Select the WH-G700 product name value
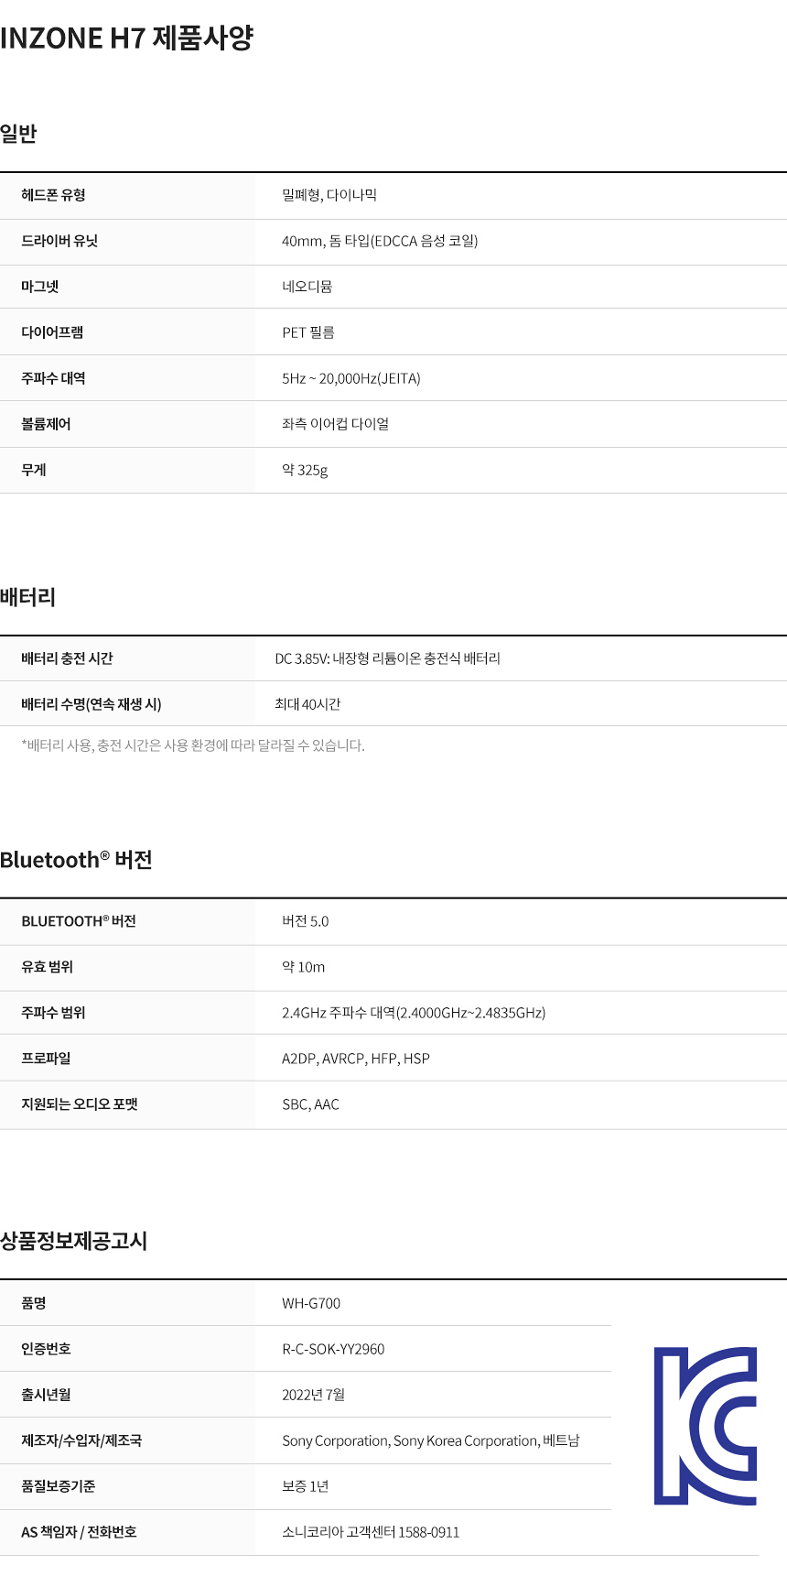Viewport: 787px width, 1576px height. point(311,1303)
